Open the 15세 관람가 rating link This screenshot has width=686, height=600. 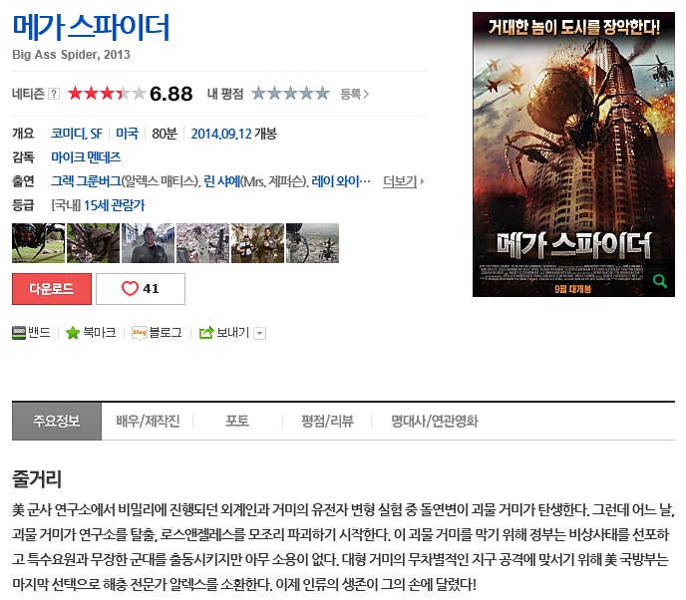[x=115, y=205]
